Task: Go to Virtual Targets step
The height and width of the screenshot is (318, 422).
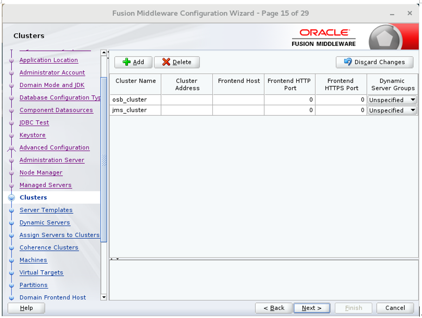Action: pos(41,273)
